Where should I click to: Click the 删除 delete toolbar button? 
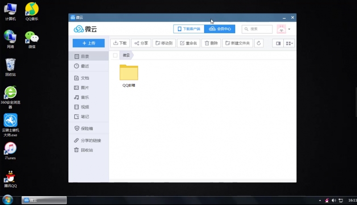pos(211,43)
